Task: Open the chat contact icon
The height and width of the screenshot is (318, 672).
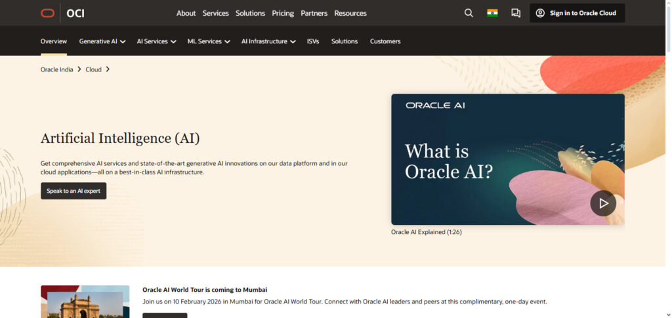Action: [x=516, y=13]
